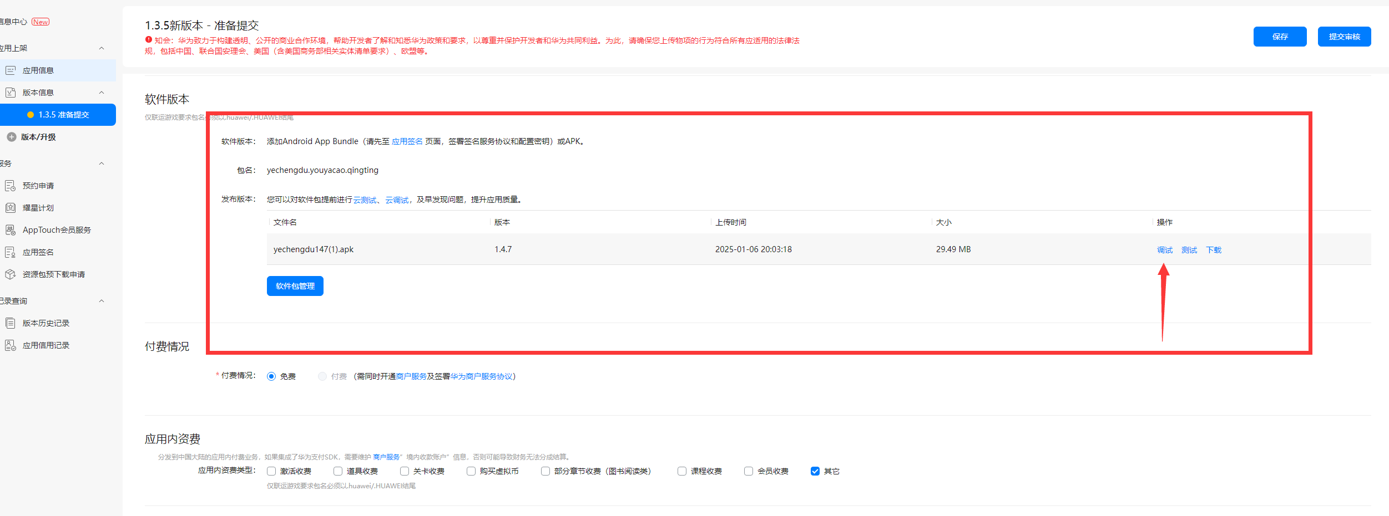Screen dimensions: 1389x516
Task: Open 应用信息 in the sidebar
Action: (x=58, y=70)
